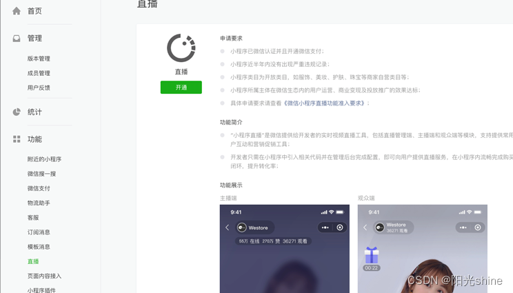Click the 小程序已微信认证并且开通微信支付 requirement
The height and width of the screenshot is (293, 513).
point(276,51)
